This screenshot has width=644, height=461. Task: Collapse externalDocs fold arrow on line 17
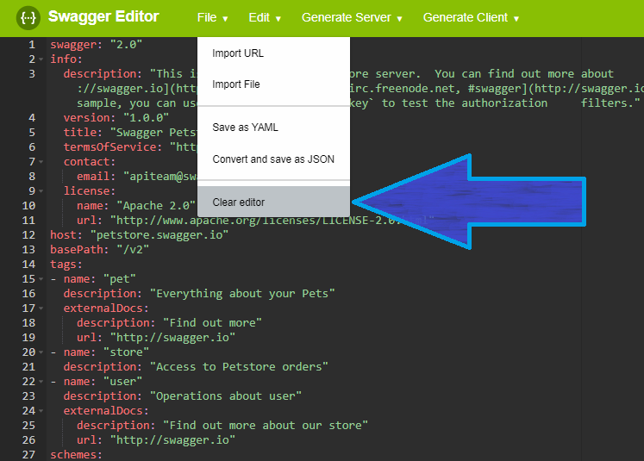click(x=41, y=308)
